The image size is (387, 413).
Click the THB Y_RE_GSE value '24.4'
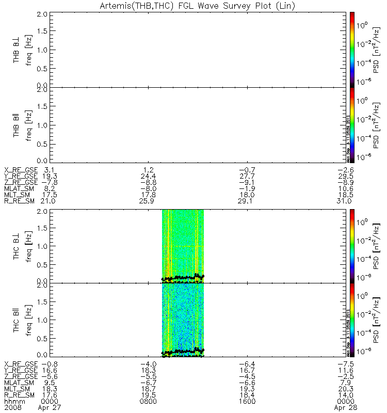coord(149,176)
